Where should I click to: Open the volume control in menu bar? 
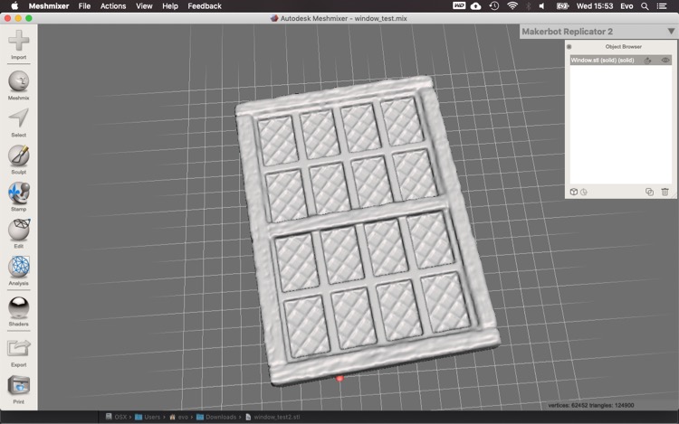pos(541,6)
